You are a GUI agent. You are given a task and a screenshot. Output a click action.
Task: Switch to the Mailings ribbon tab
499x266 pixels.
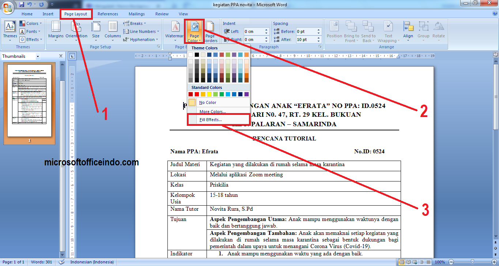(136, 14)
